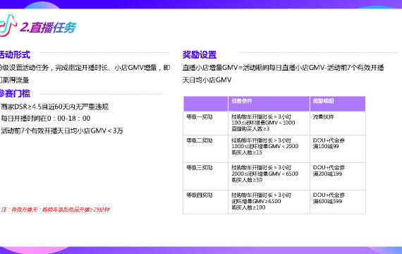Select the line '每日开播时间在0:00-18:00'
402x254 pixels.
46,119
